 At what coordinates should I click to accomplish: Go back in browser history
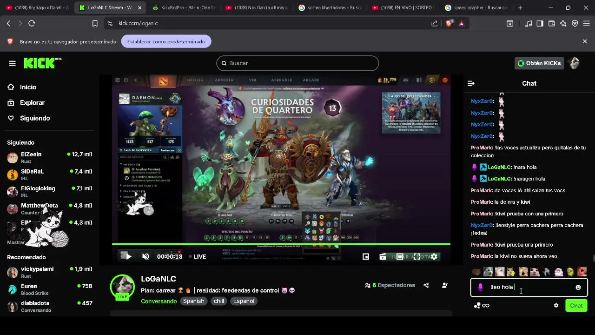click(x=8, y=23)
